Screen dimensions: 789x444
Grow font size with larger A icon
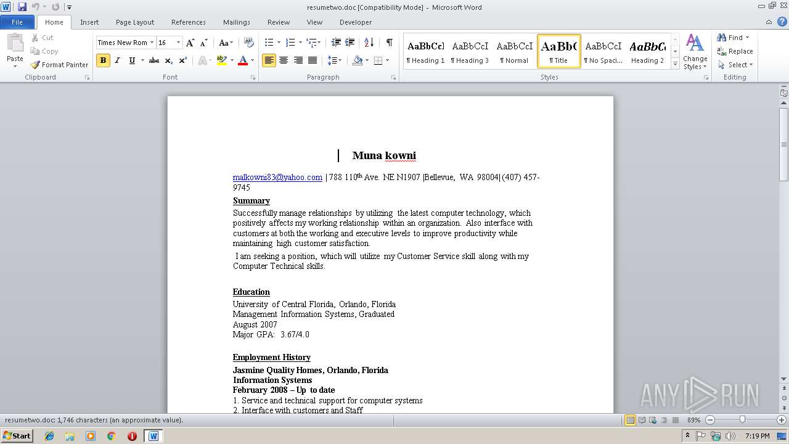point(190,43)
